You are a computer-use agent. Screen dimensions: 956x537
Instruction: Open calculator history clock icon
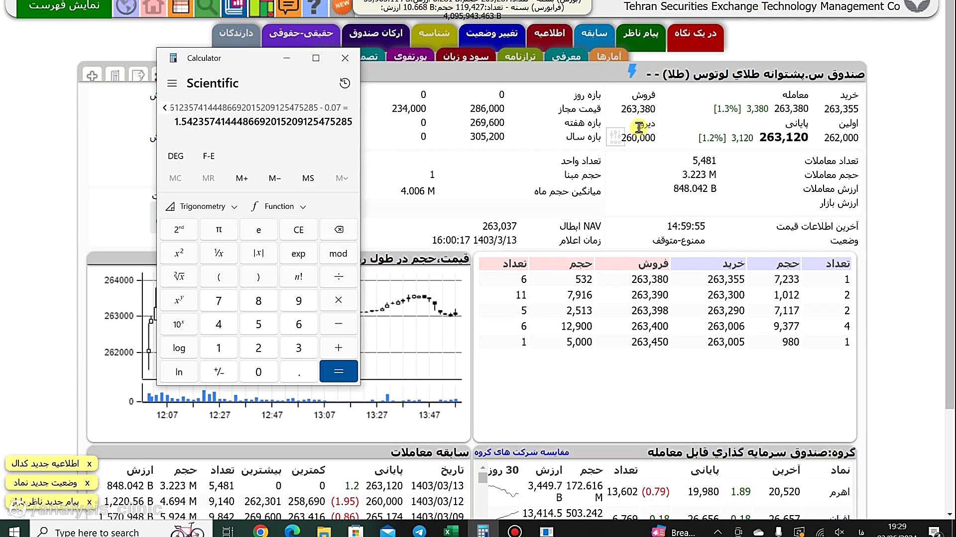coord(345,83)
